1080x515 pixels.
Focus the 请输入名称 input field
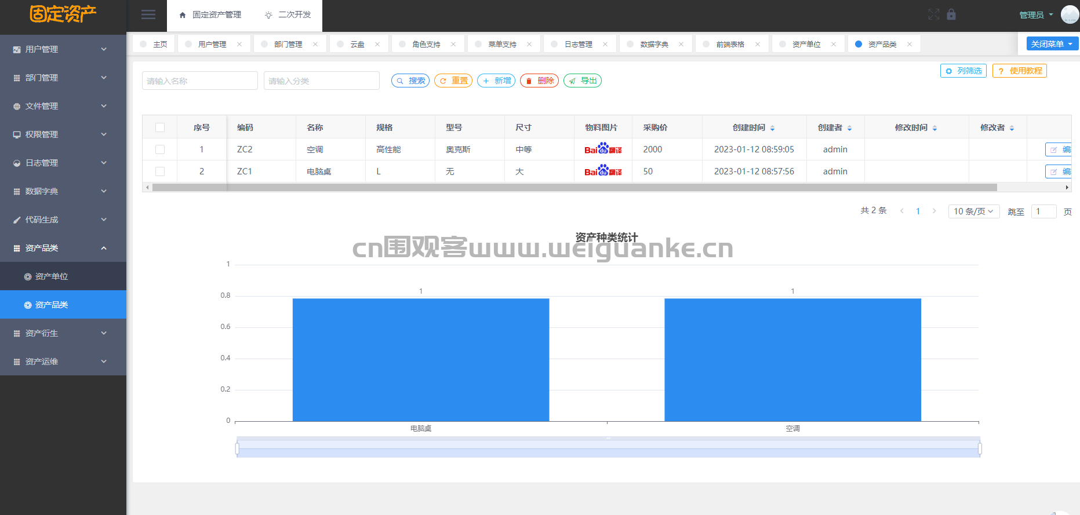pos(199,81)
